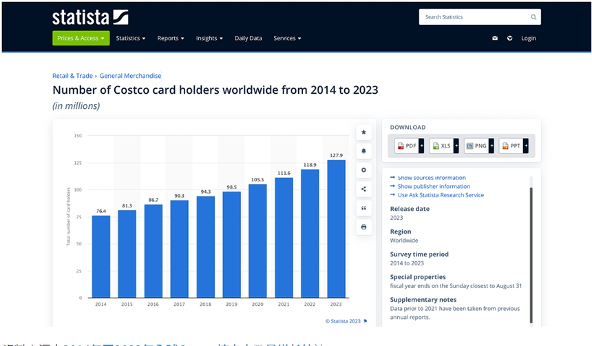Use Ask Statista Research Service link
Viewport: 592px width, 346px height.
[441, 195]
